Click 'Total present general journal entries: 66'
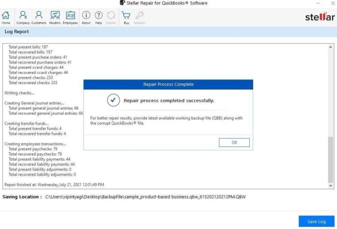 pos(44,108)
